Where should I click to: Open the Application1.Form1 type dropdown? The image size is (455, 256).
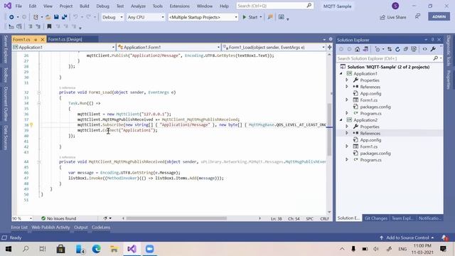pyautogui.click(x=168, y=47)
